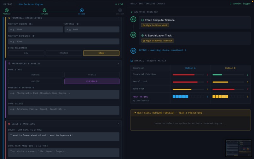Image resolution: width=254 pixels, height=159 pixels.
Task: Set risk tolerance to High
Action: [x=101, y=53]
